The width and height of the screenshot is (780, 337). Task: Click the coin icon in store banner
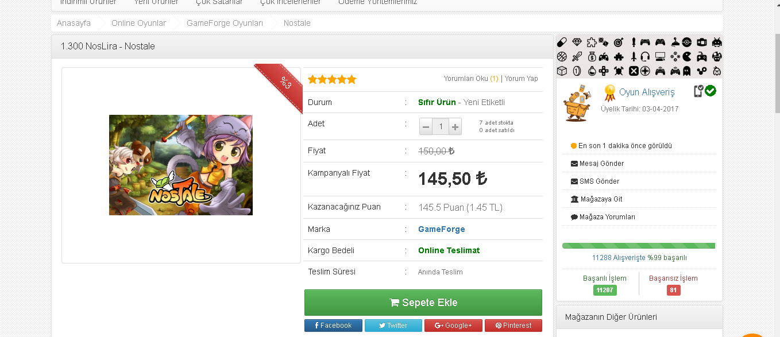pyautogui.click(x=577, y=71)
